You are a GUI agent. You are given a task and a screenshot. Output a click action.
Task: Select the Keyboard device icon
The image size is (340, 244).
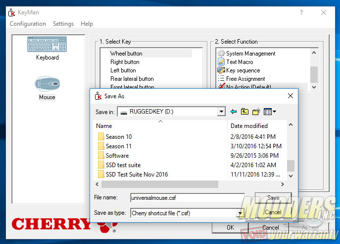tap(47, 44)
